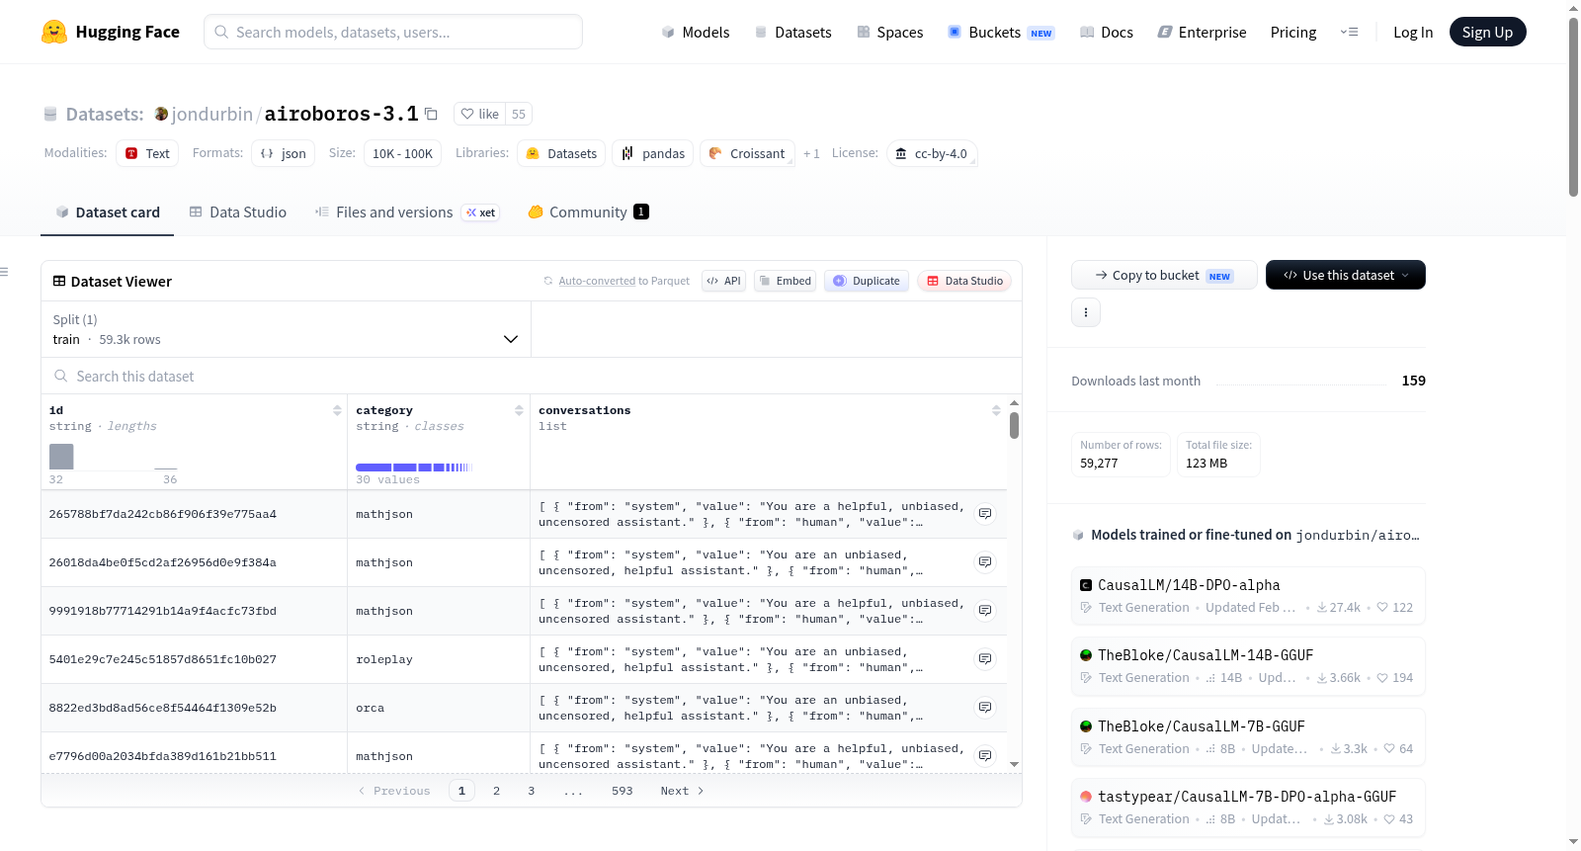This screenshot has height=851, width=1581.
Task: Click the like heart button
Action: click(480, 114)
